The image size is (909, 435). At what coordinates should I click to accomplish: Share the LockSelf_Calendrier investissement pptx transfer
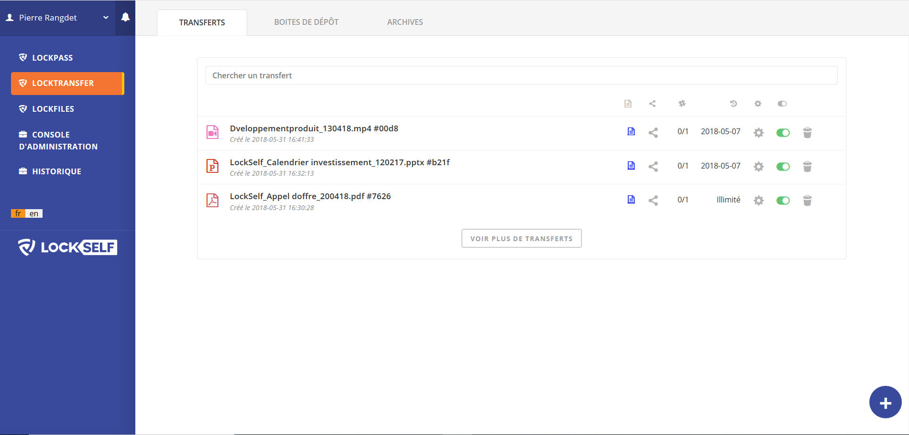tap(653, 167)
